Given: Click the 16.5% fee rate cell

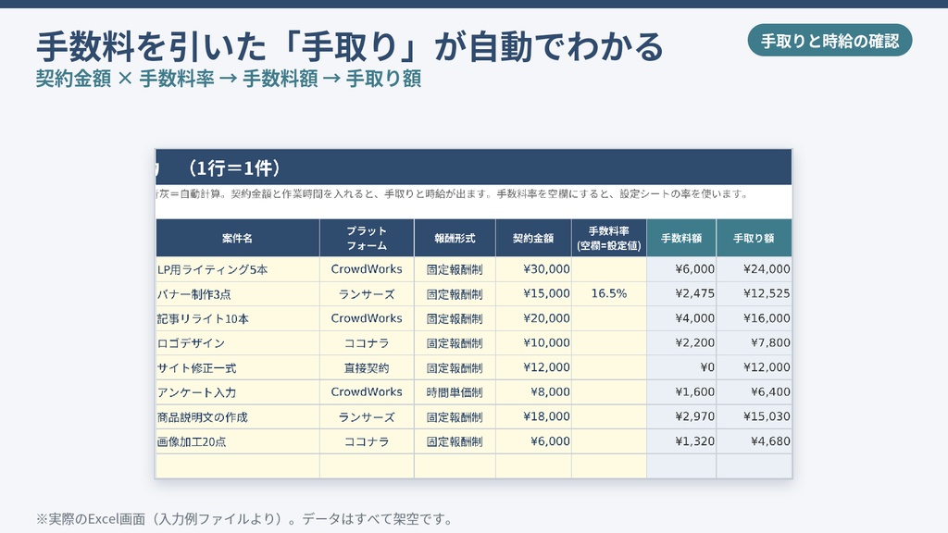Looking at the screenshot, I should (x=609, y=294).
